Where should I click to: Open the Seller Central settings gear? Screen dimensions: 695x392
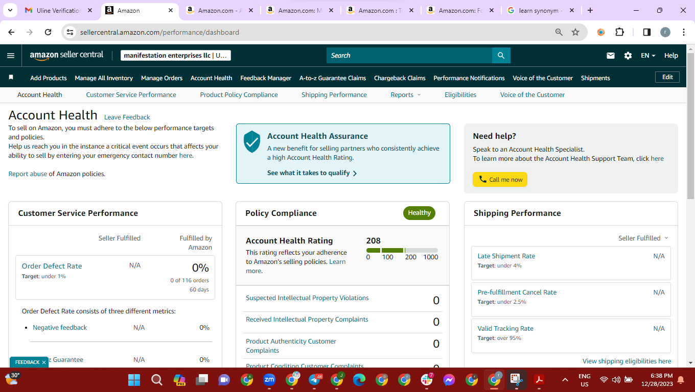(628, 56)
